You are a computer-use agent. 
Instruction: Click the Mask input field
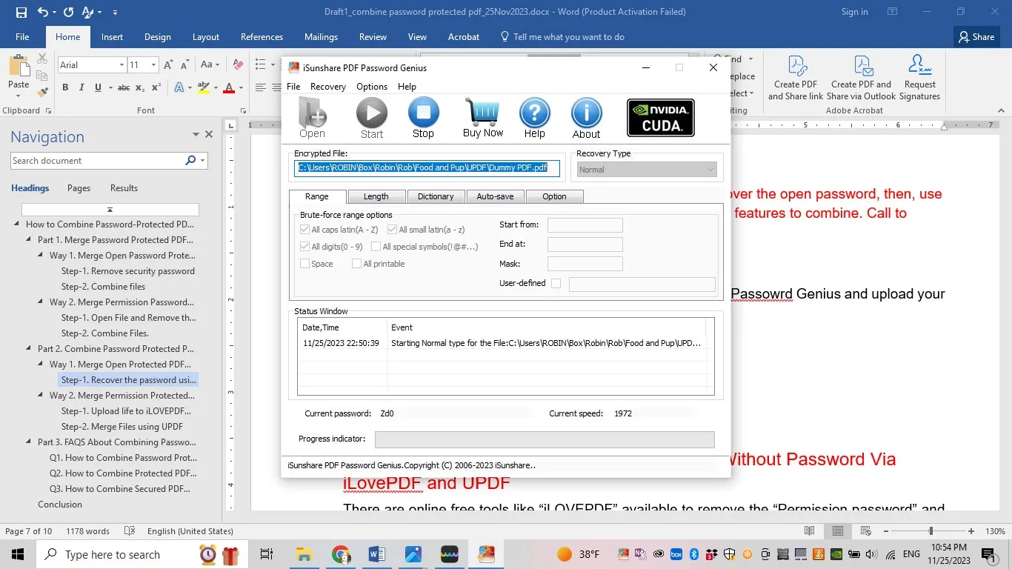tap(585, 263)
